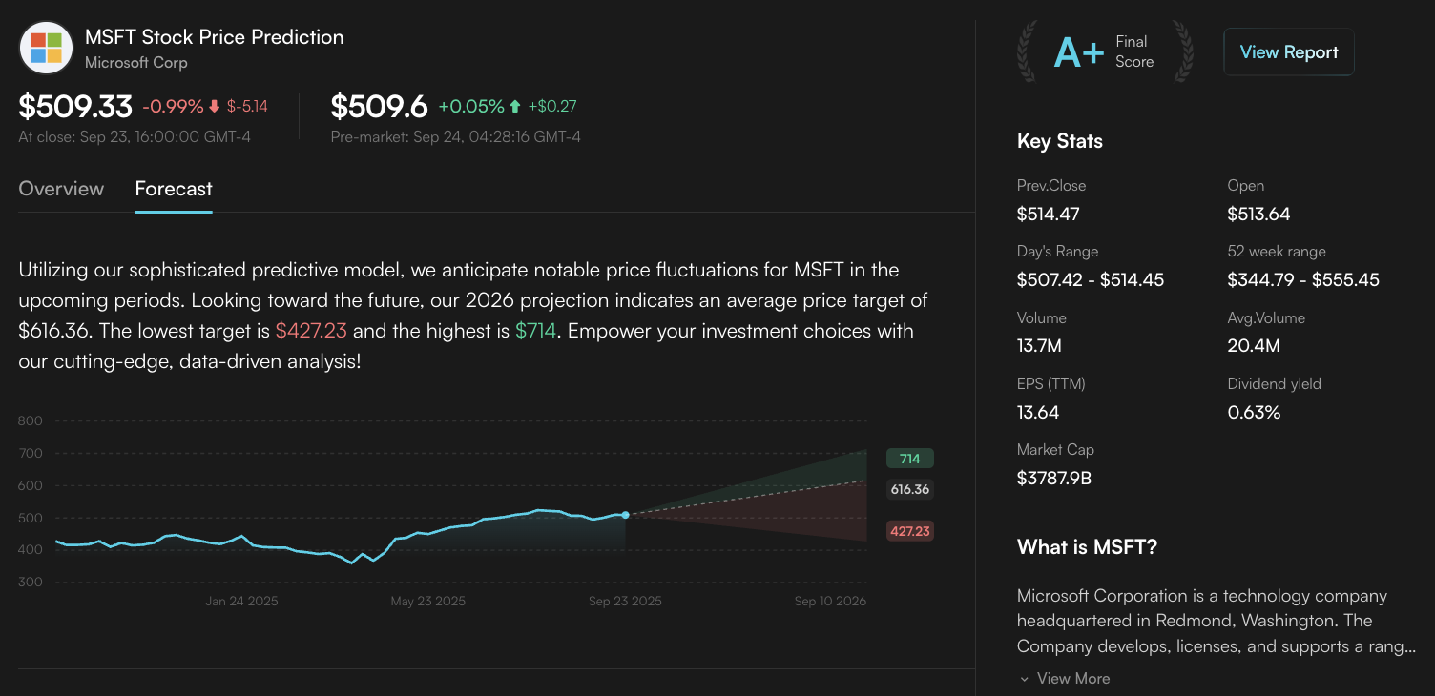Click the 52 week range value

tap(1303, 279)
